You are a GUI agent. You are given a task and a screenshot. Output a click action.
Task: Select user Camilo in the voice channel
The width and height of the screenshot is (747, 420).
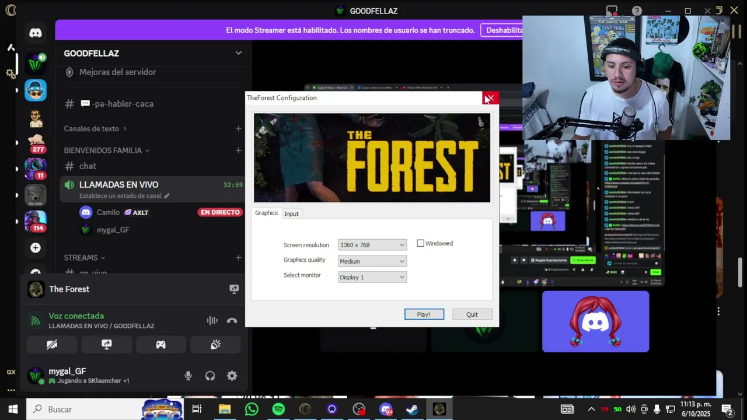pyautogui.click(x=108, y=212)
